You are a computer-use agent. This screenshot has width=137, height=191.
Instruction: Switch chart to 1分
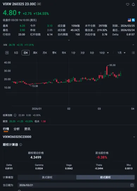[x=73, y=53]
